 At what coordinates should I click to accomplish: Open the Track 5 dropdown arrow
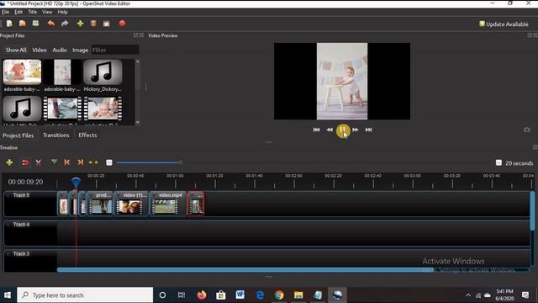coord(8,195)
